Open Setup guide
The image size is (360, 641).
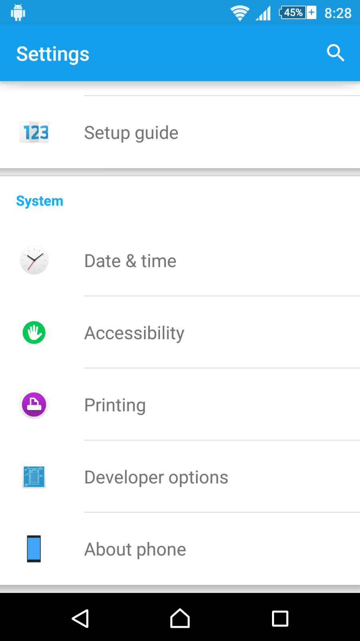(x=180, y=132)
